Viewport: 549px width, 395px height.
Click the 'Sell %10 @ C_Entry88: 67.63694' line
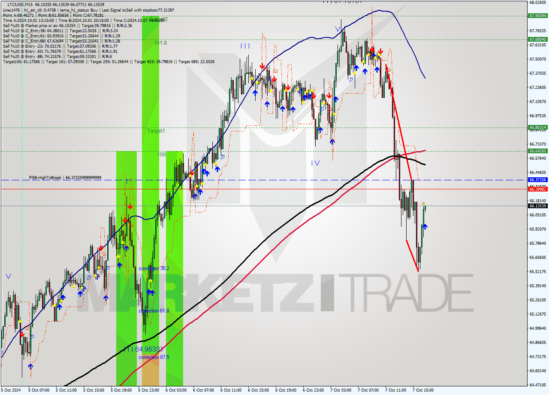[x=61, y=41]
